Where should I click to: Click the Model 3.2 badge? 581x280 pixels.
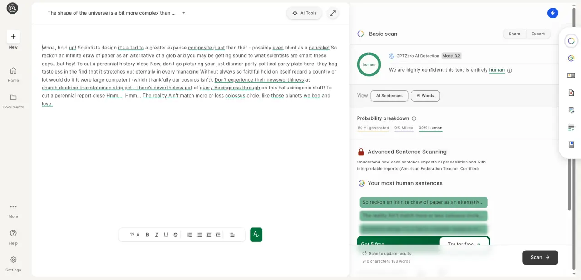(451, 56)
